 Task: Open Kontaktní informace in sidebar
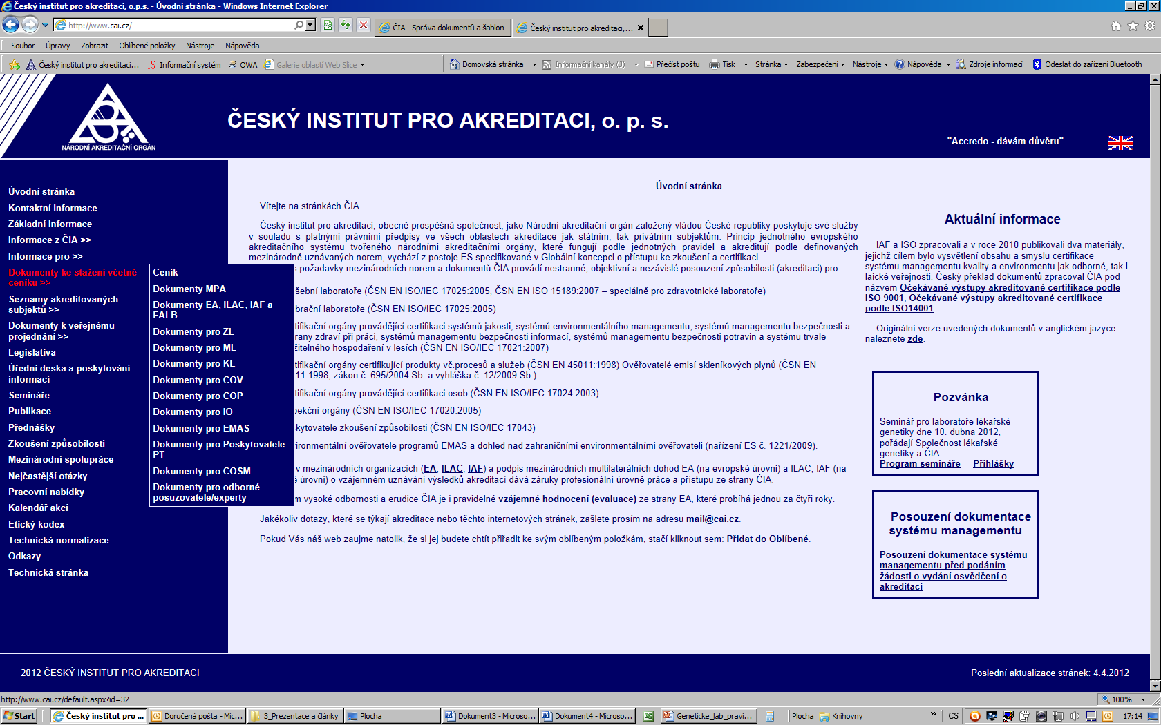[x=53, y=208]
